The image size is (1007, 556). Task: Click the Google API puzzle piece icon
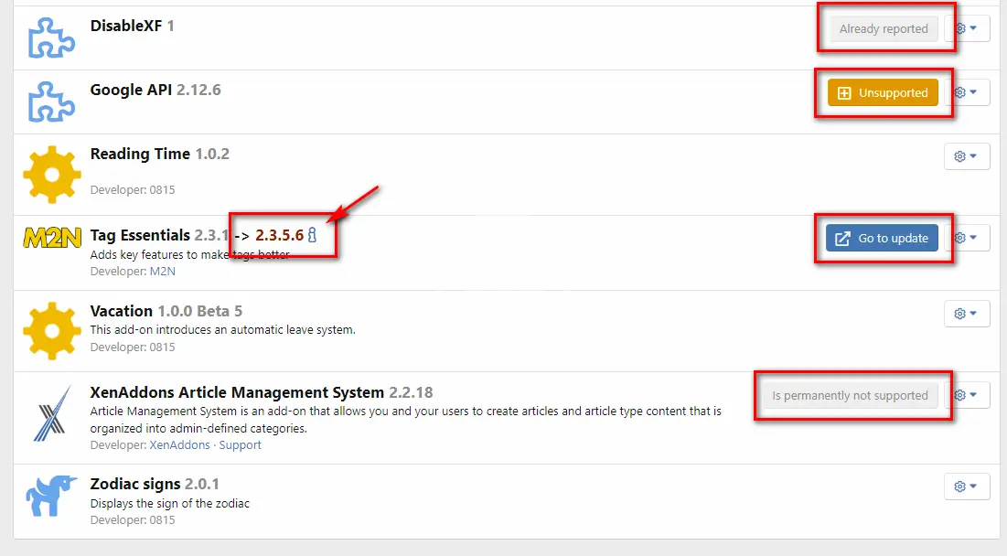pyautogui.click(x=51, y=102)
